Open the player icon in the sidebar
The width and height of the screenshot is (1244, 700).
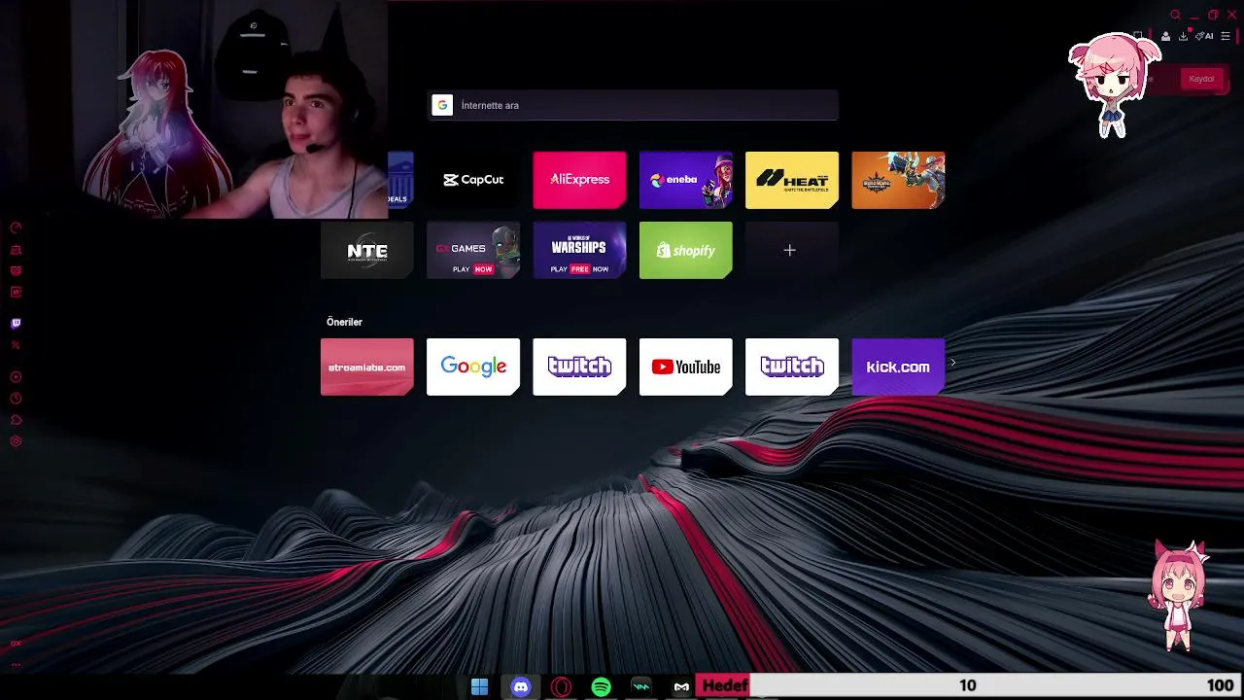[x=16, y=377]
